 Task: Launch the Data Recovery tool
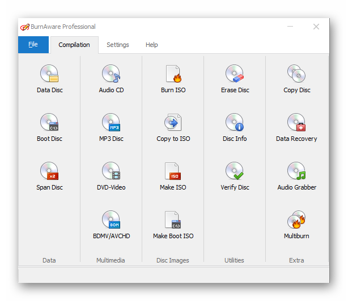(297, 127)
